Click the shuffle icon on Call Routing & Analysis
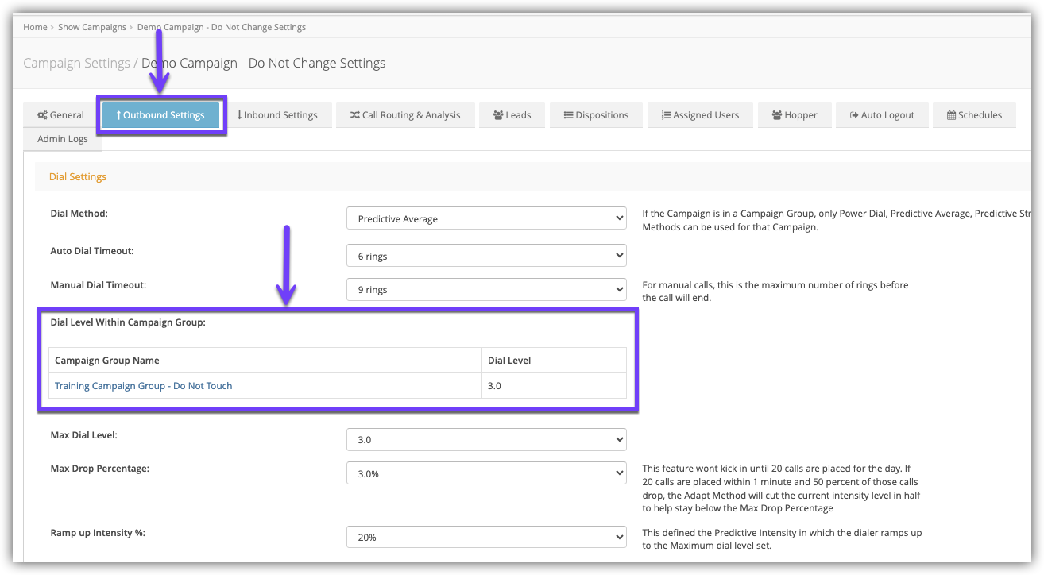Viewport: 1044px width, 575px height. 354,115
